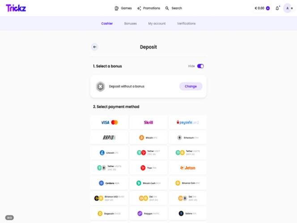Open the Games menu
This screenshot has width=297, height=223.
click(x=123, y=8)
